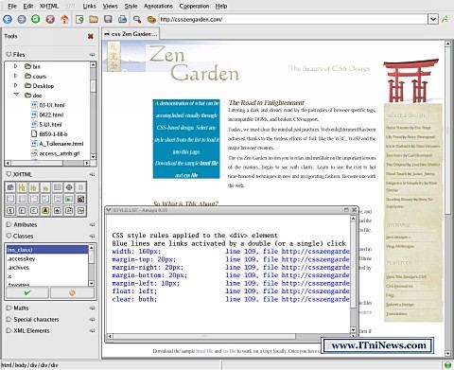Expand the bin folder in the file tree
This screenshot has height=370, width=454.
click(x=16, y=66)
